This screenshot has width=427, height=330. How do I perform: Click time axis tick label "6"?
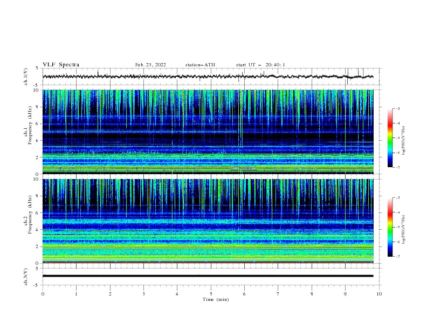click(x=244, y=294)
